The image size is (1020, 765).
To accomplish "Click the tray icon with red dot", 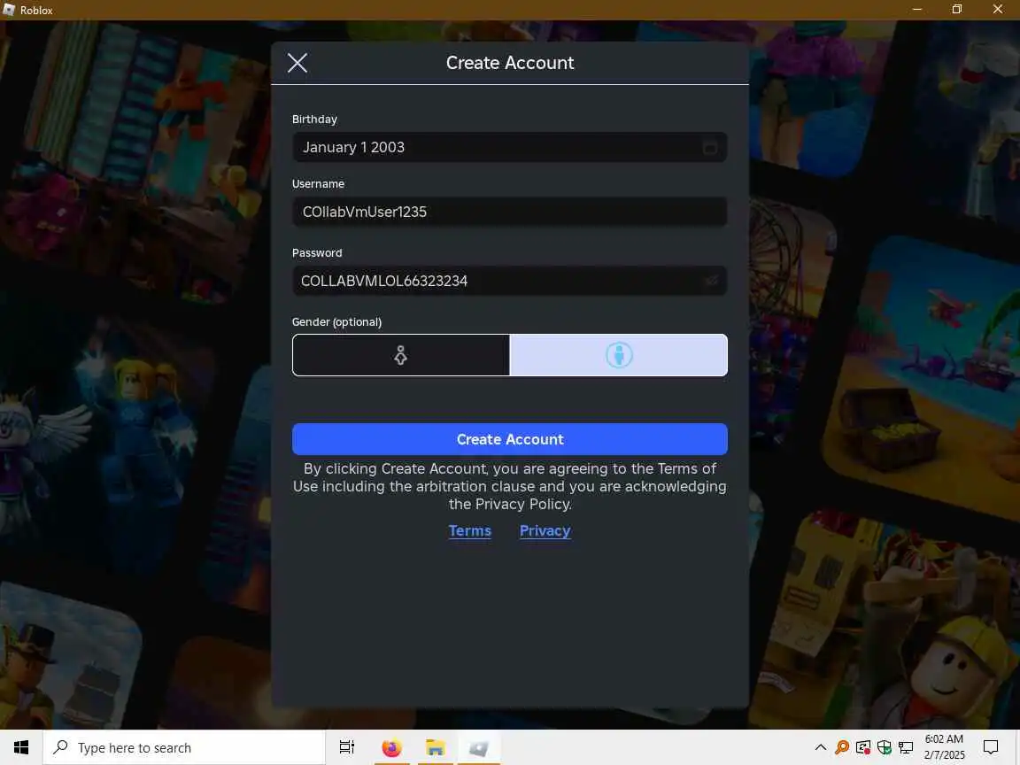I will 863,747.
